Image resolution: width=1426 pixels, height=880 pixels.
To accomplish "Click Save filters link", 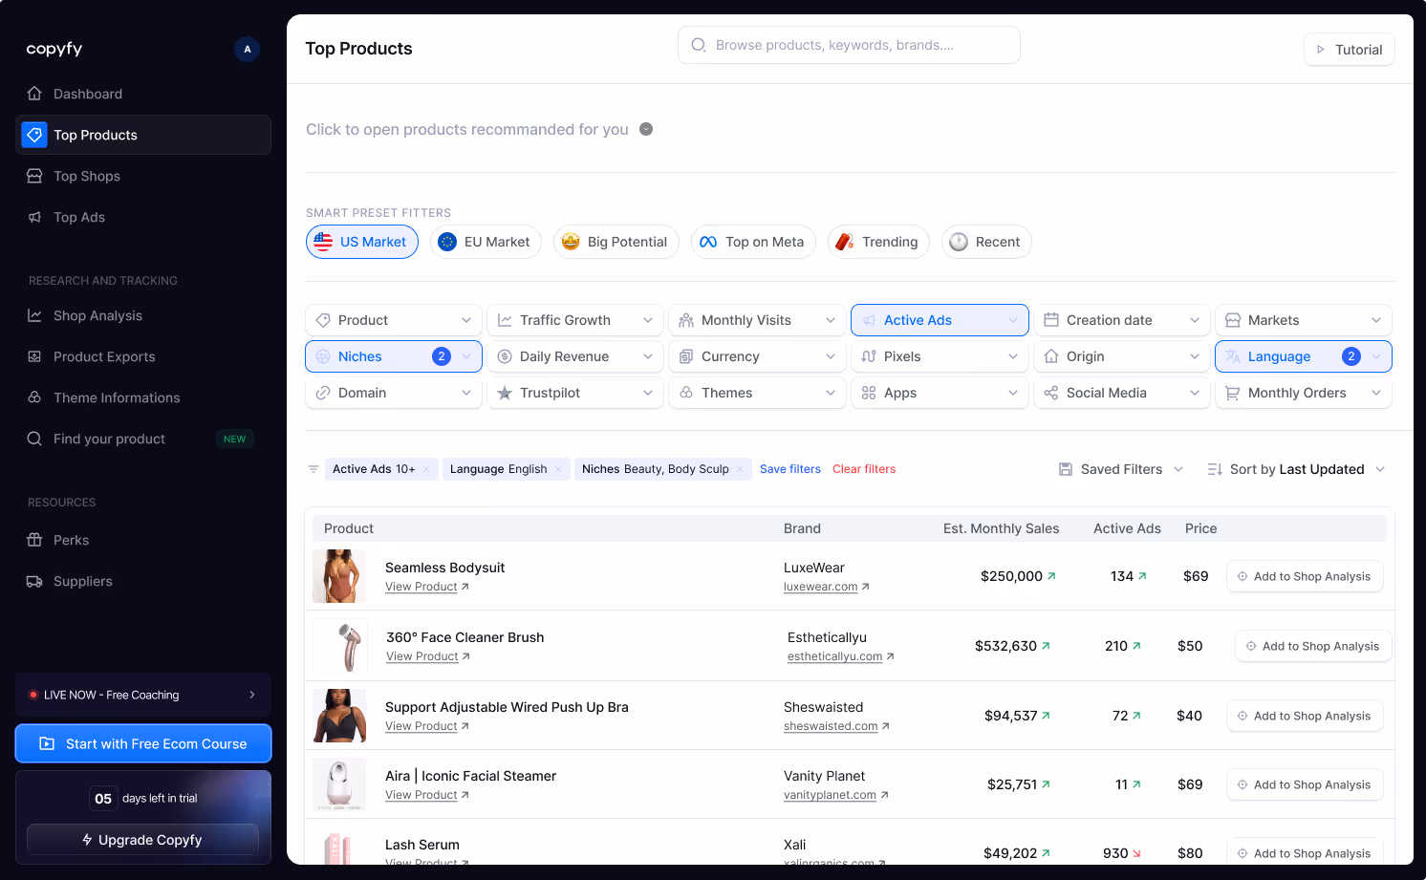I will pyautogui.click(x=790, y=469).
